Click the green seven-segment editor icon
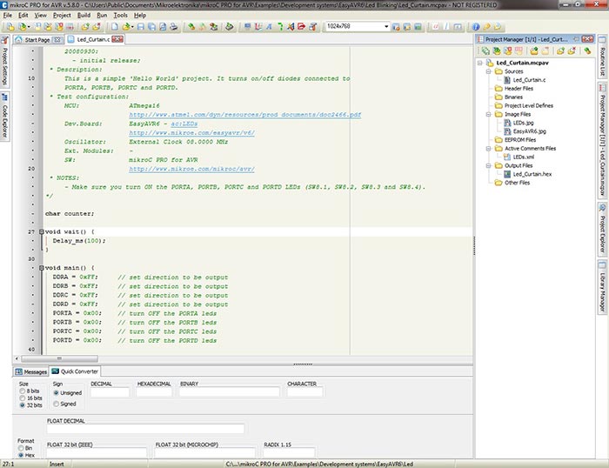Viewport: 609px width, 468px height. (279, 27)
